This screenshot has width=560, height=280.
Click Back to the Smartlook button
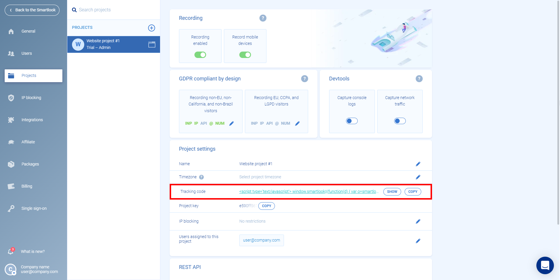tap(32, 10)
